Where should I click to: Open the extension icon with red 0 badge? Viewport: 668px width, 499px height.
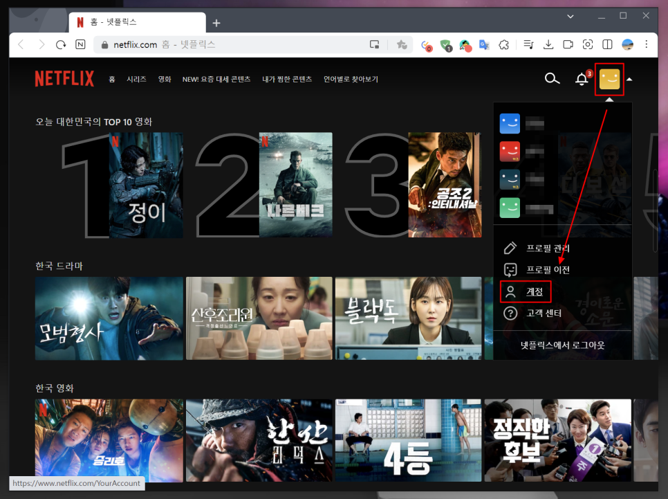pos(426,45)
